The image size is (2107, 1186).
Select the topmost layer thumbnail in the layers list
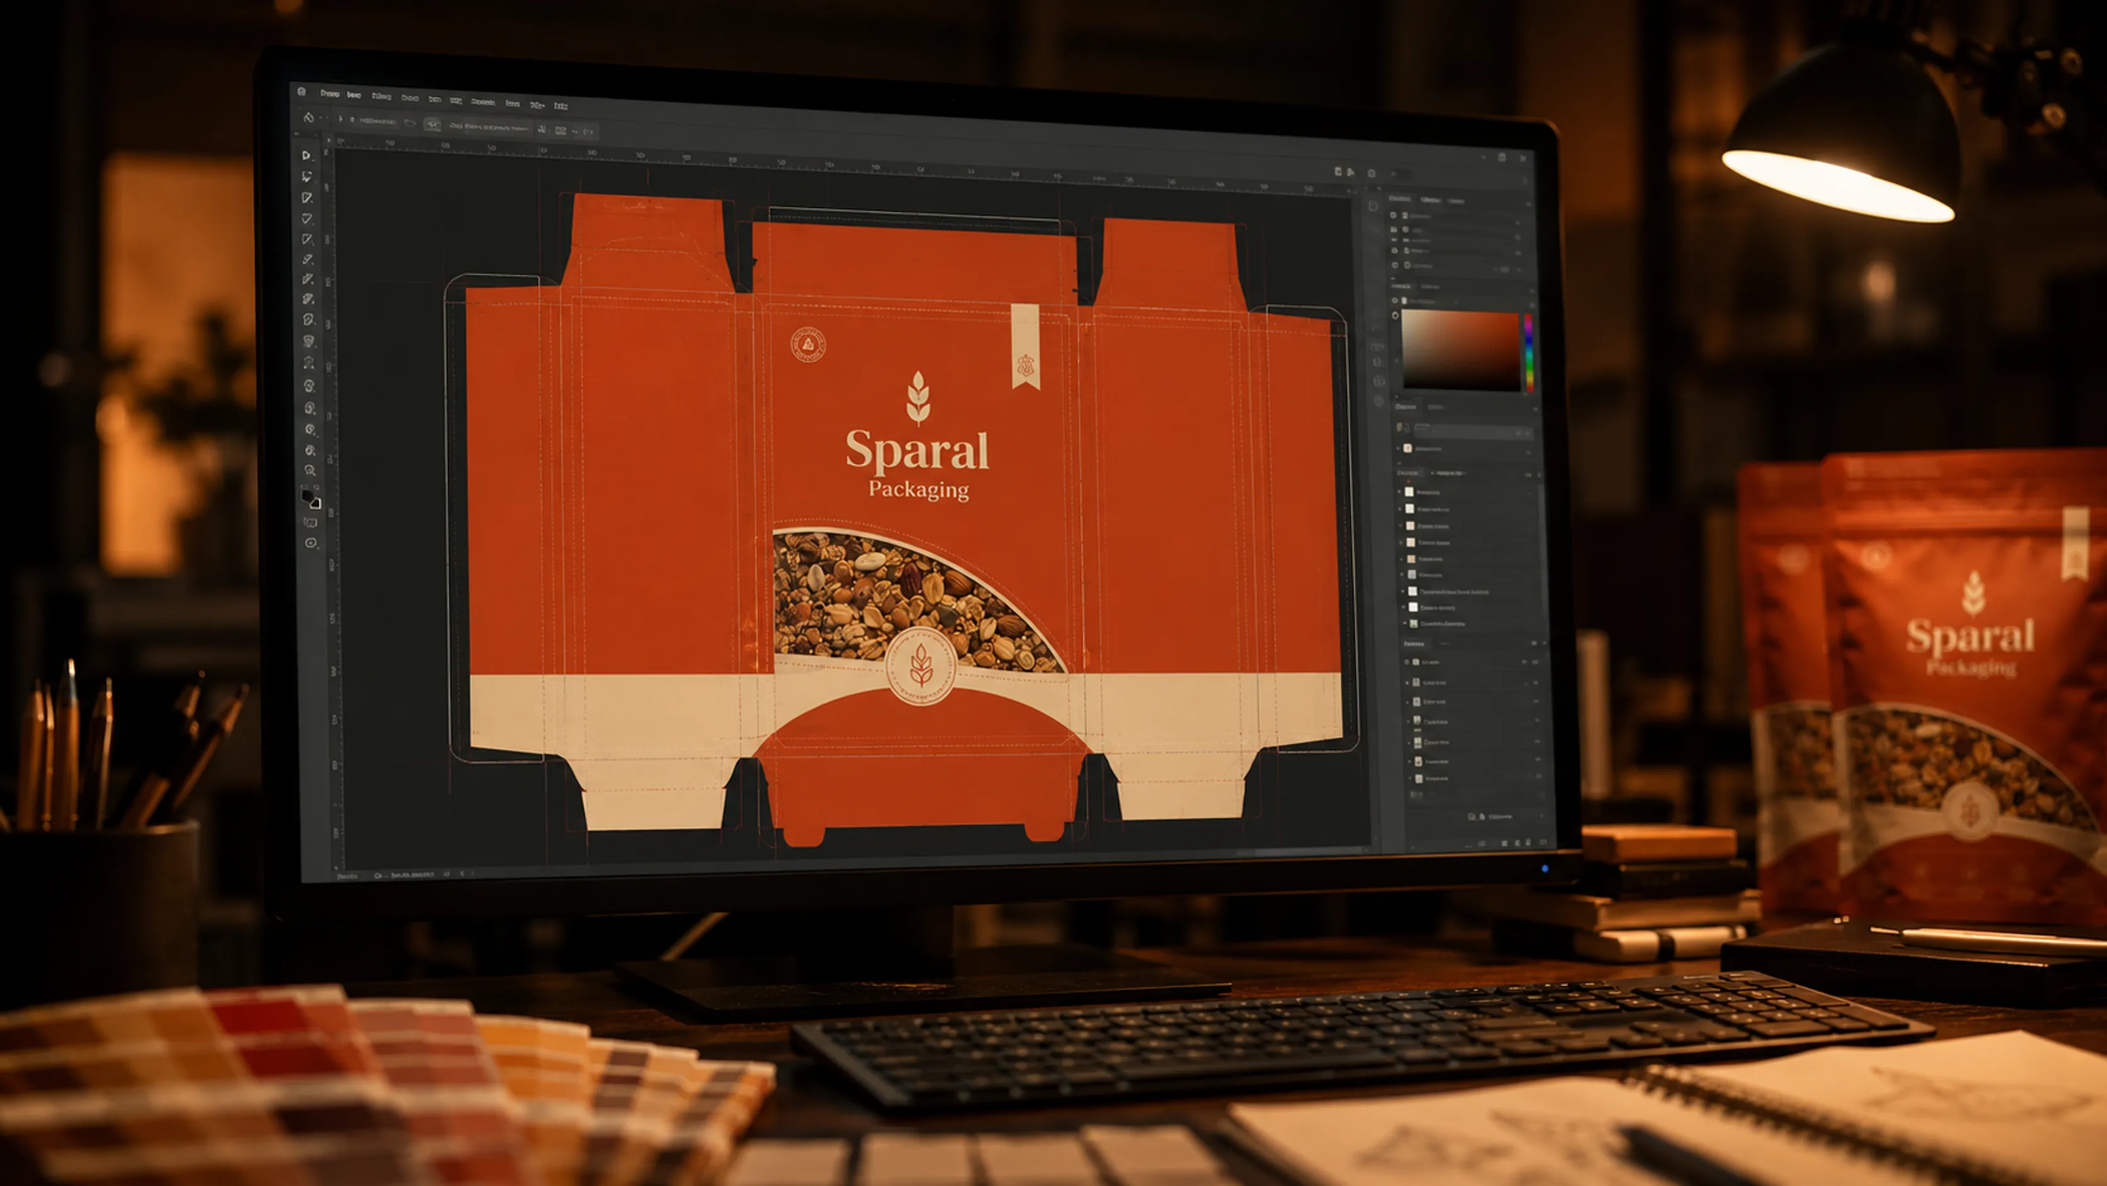1409,492
